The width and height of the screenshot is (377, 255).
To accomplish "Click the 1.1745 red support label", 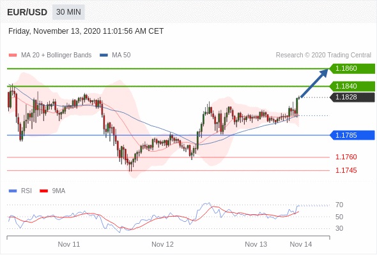I will (x=346, y=171).
